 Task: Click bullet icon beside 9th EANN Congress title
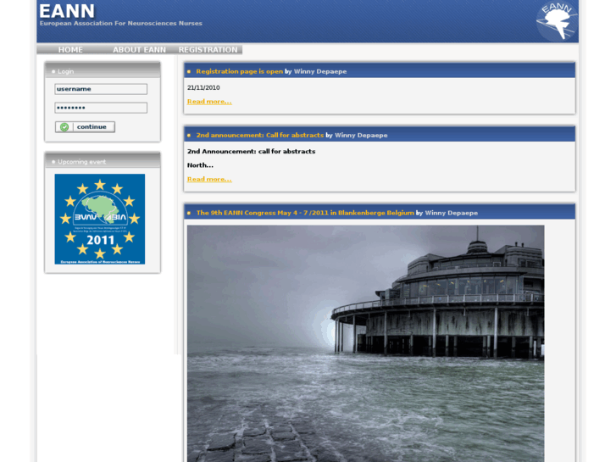(189, 214)
